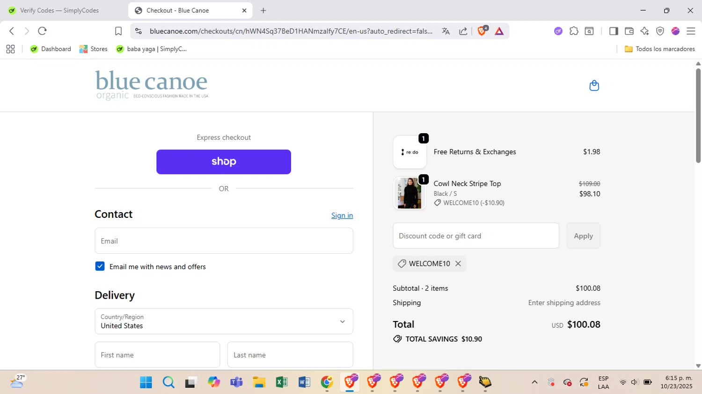Screen dimensions: 702x394
Task: Click the blue canoe organic logo
Action: click(x=152, y=85)
